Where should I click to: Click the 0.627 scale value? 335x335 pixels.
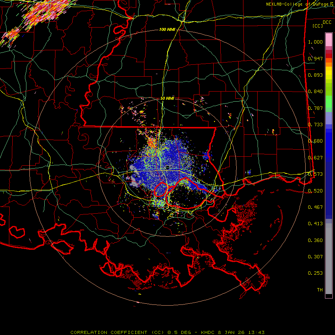(315, 158)
